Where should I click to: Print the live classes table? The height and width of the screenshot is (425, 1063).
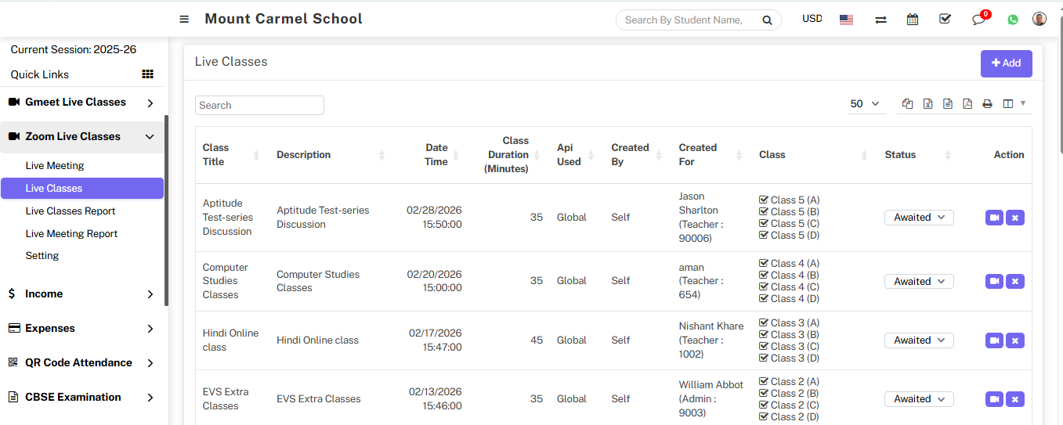(987, 104)
